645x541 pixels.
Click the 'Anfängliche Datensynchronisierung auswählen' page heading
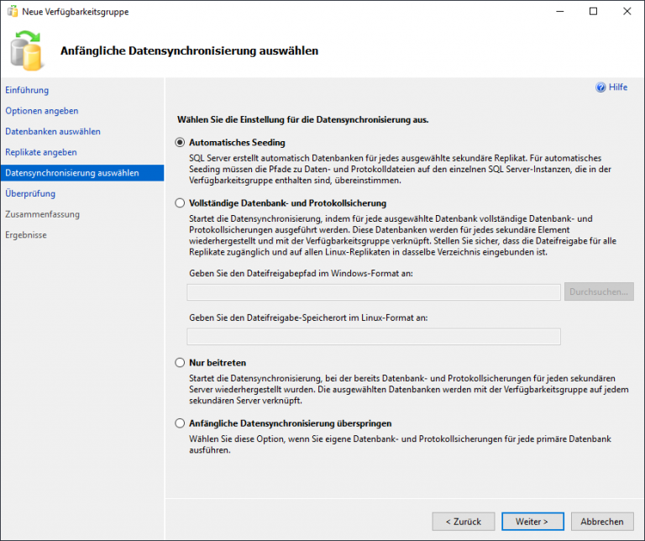[x=189, y=50]
